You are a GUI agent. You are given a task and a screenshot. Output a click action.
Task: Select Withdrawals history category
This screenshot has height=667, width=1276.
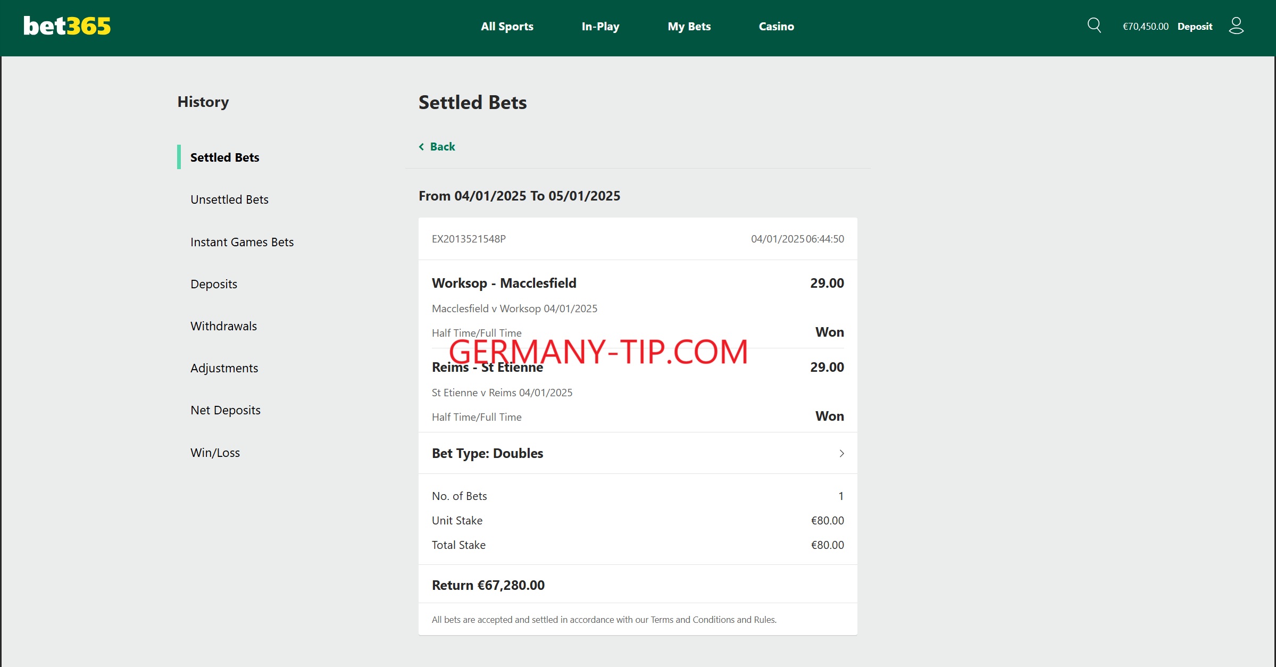224,325
